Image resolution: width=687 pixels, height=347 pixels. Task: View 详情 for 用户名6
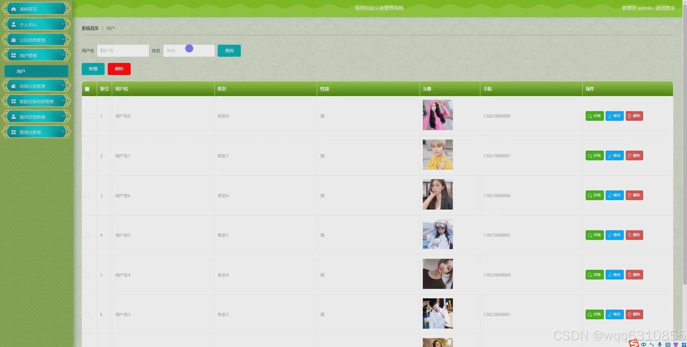coord(595,195)
